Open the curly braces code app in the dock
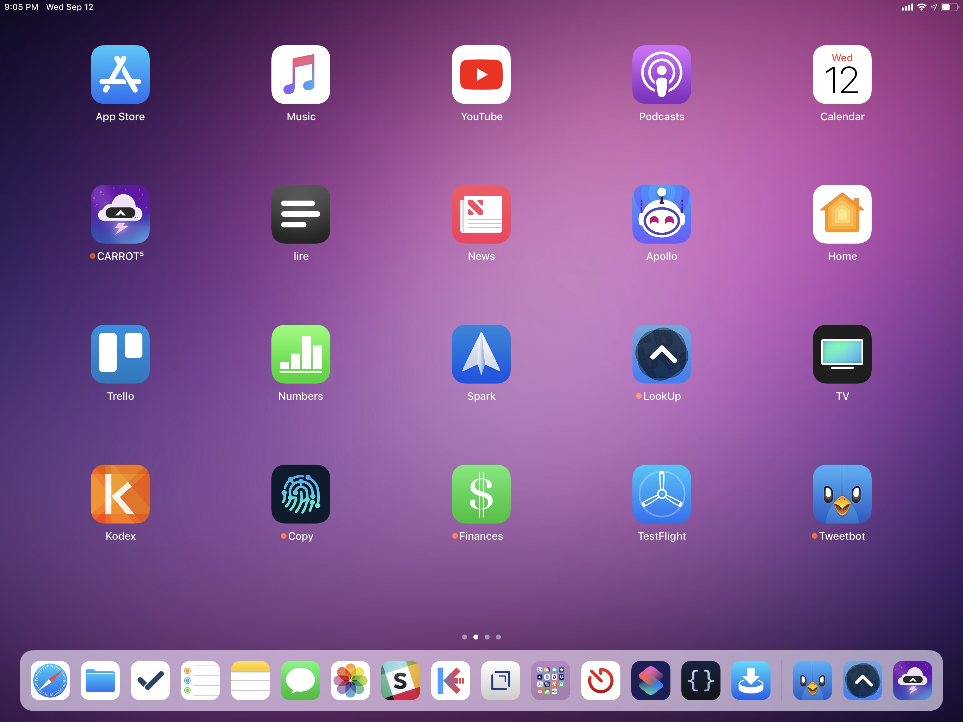 (701, 681)
